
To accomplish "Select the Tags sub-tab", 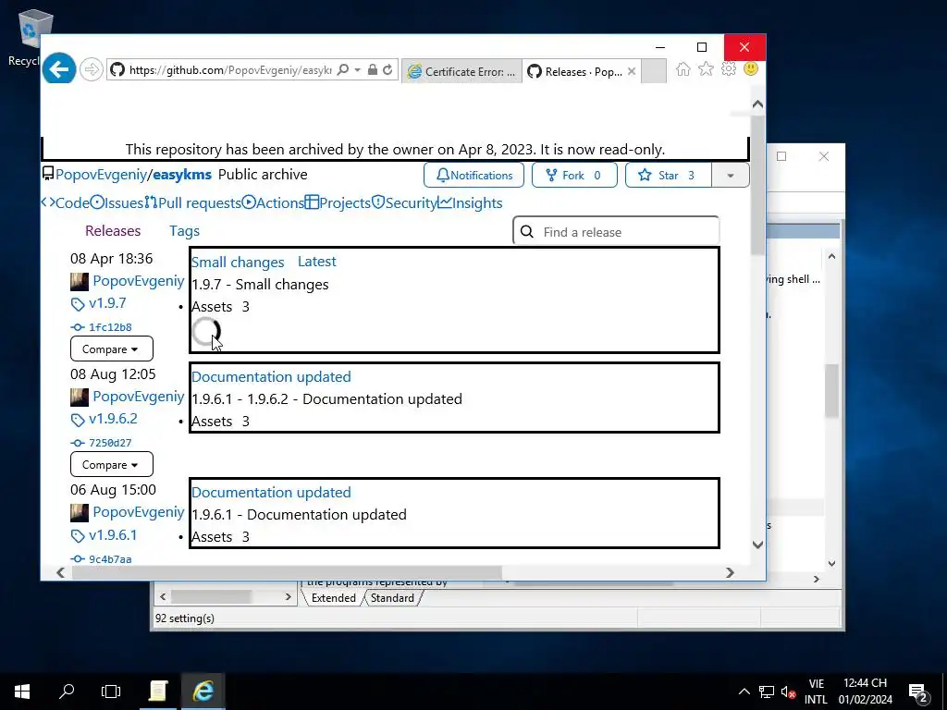I will [x=184, y=230].
